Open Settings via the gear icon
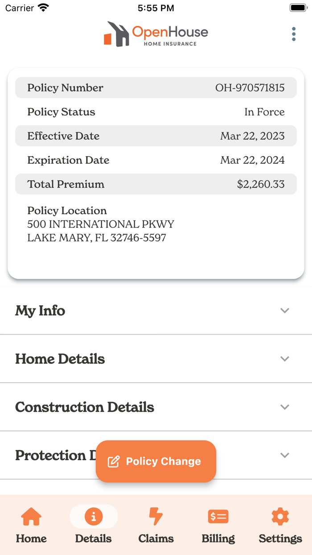This screenshot has width=312, height=555. (x=280, y=516)
